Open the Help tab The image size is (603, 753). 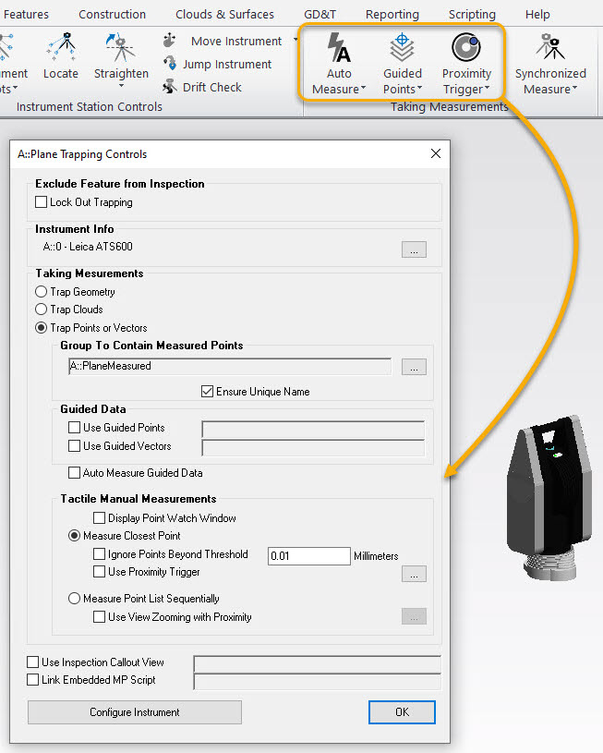tap(537, 15)
